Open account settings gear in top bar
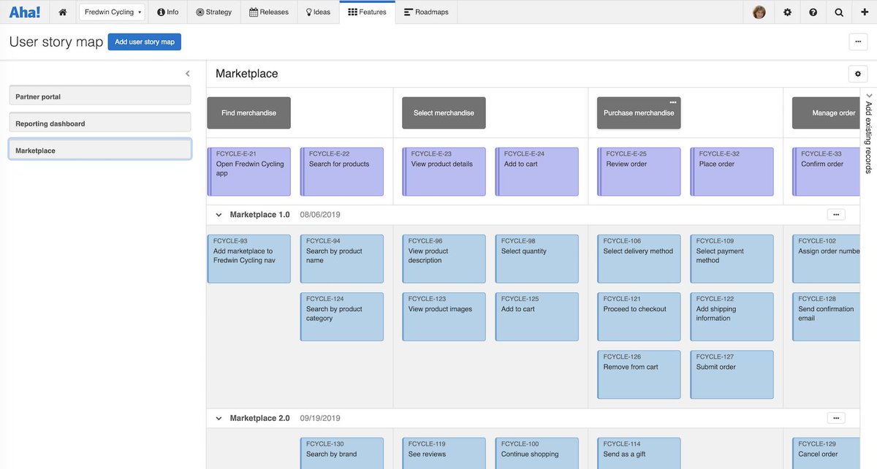This screenshot has width=877, height=469. (787, 12)
